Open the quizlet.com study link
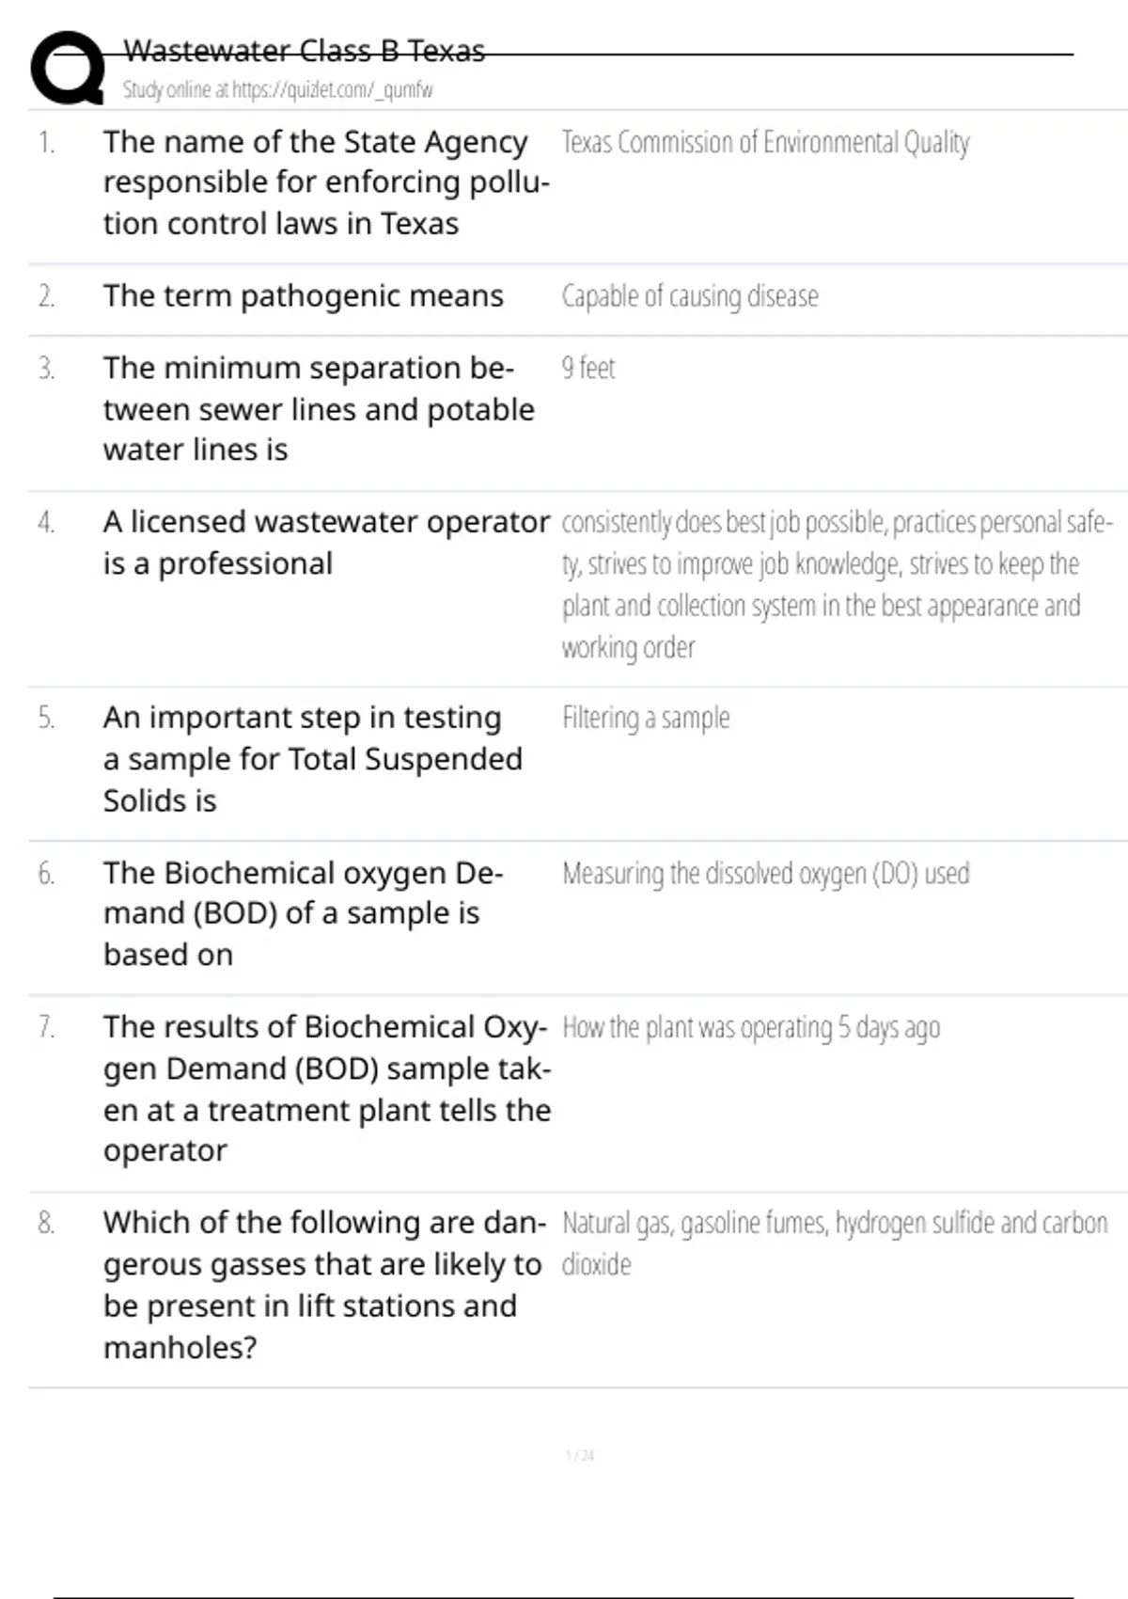The width and height of the screenshot is (1128, 1599). point(277,90)
